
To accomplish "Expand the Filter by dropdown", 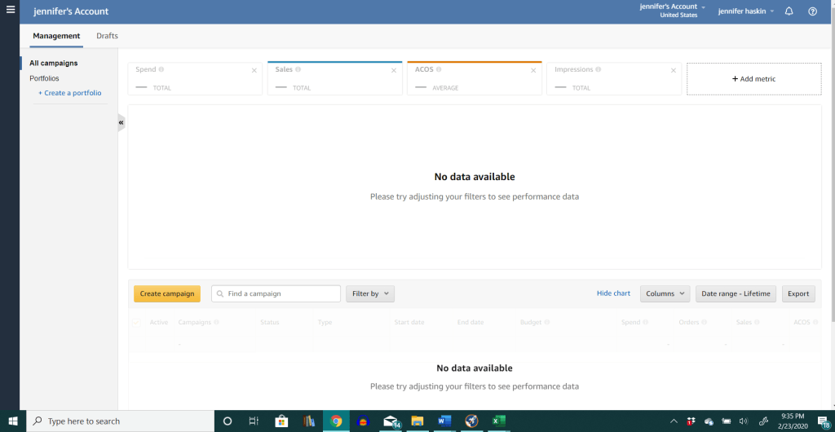I will tap(370, 293).
